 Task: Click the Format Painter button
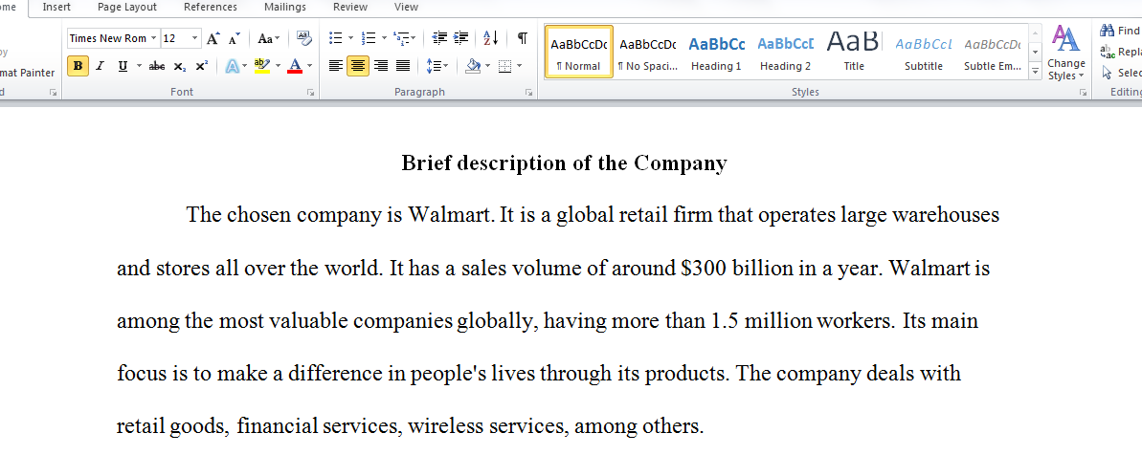(27, 73)
